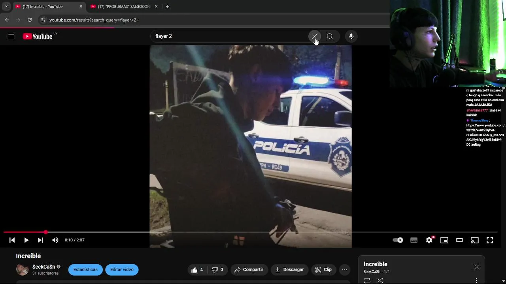Click the 'flayer 2' search field
Image resolution: width=506 pixels, height=284 pixels.
(229, 36)
